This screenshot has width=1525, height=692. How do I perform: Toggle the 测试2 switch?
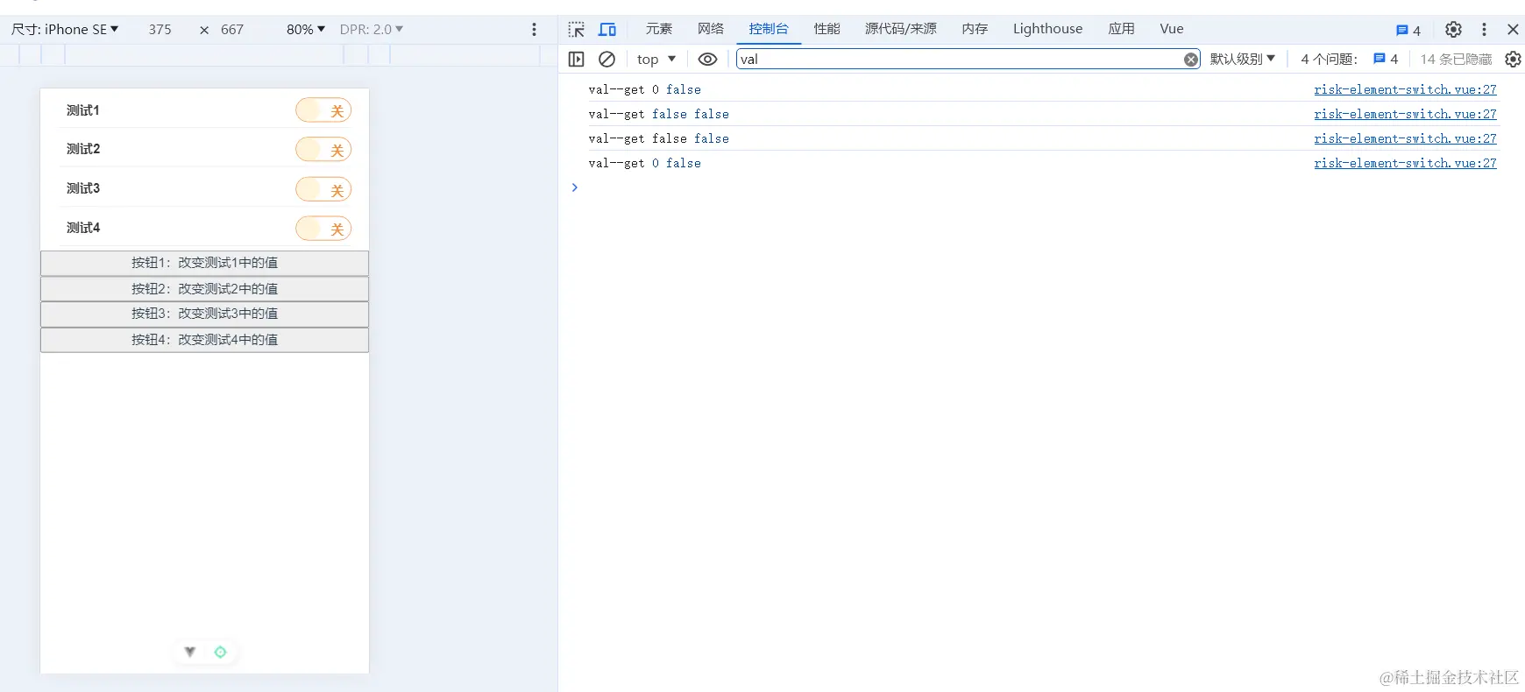click(x=323, y=150)
